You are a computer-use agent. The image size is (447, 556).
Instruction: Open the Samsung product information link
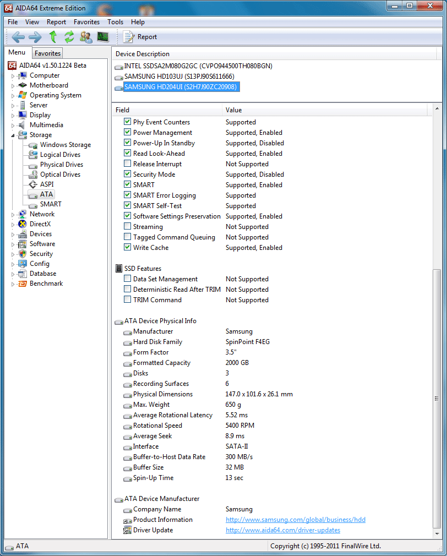pyautogui.click(x=296, y=520)
